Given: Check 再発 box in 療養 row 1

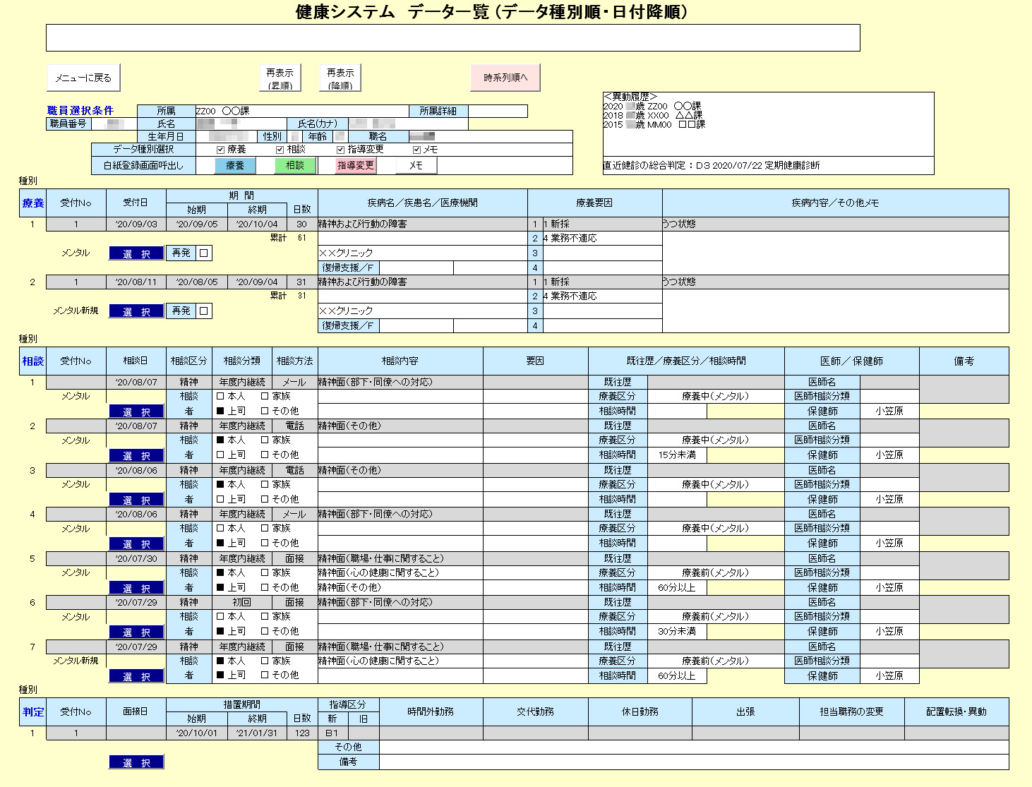Looking at the screenshot, I should [x=203, y=253].
